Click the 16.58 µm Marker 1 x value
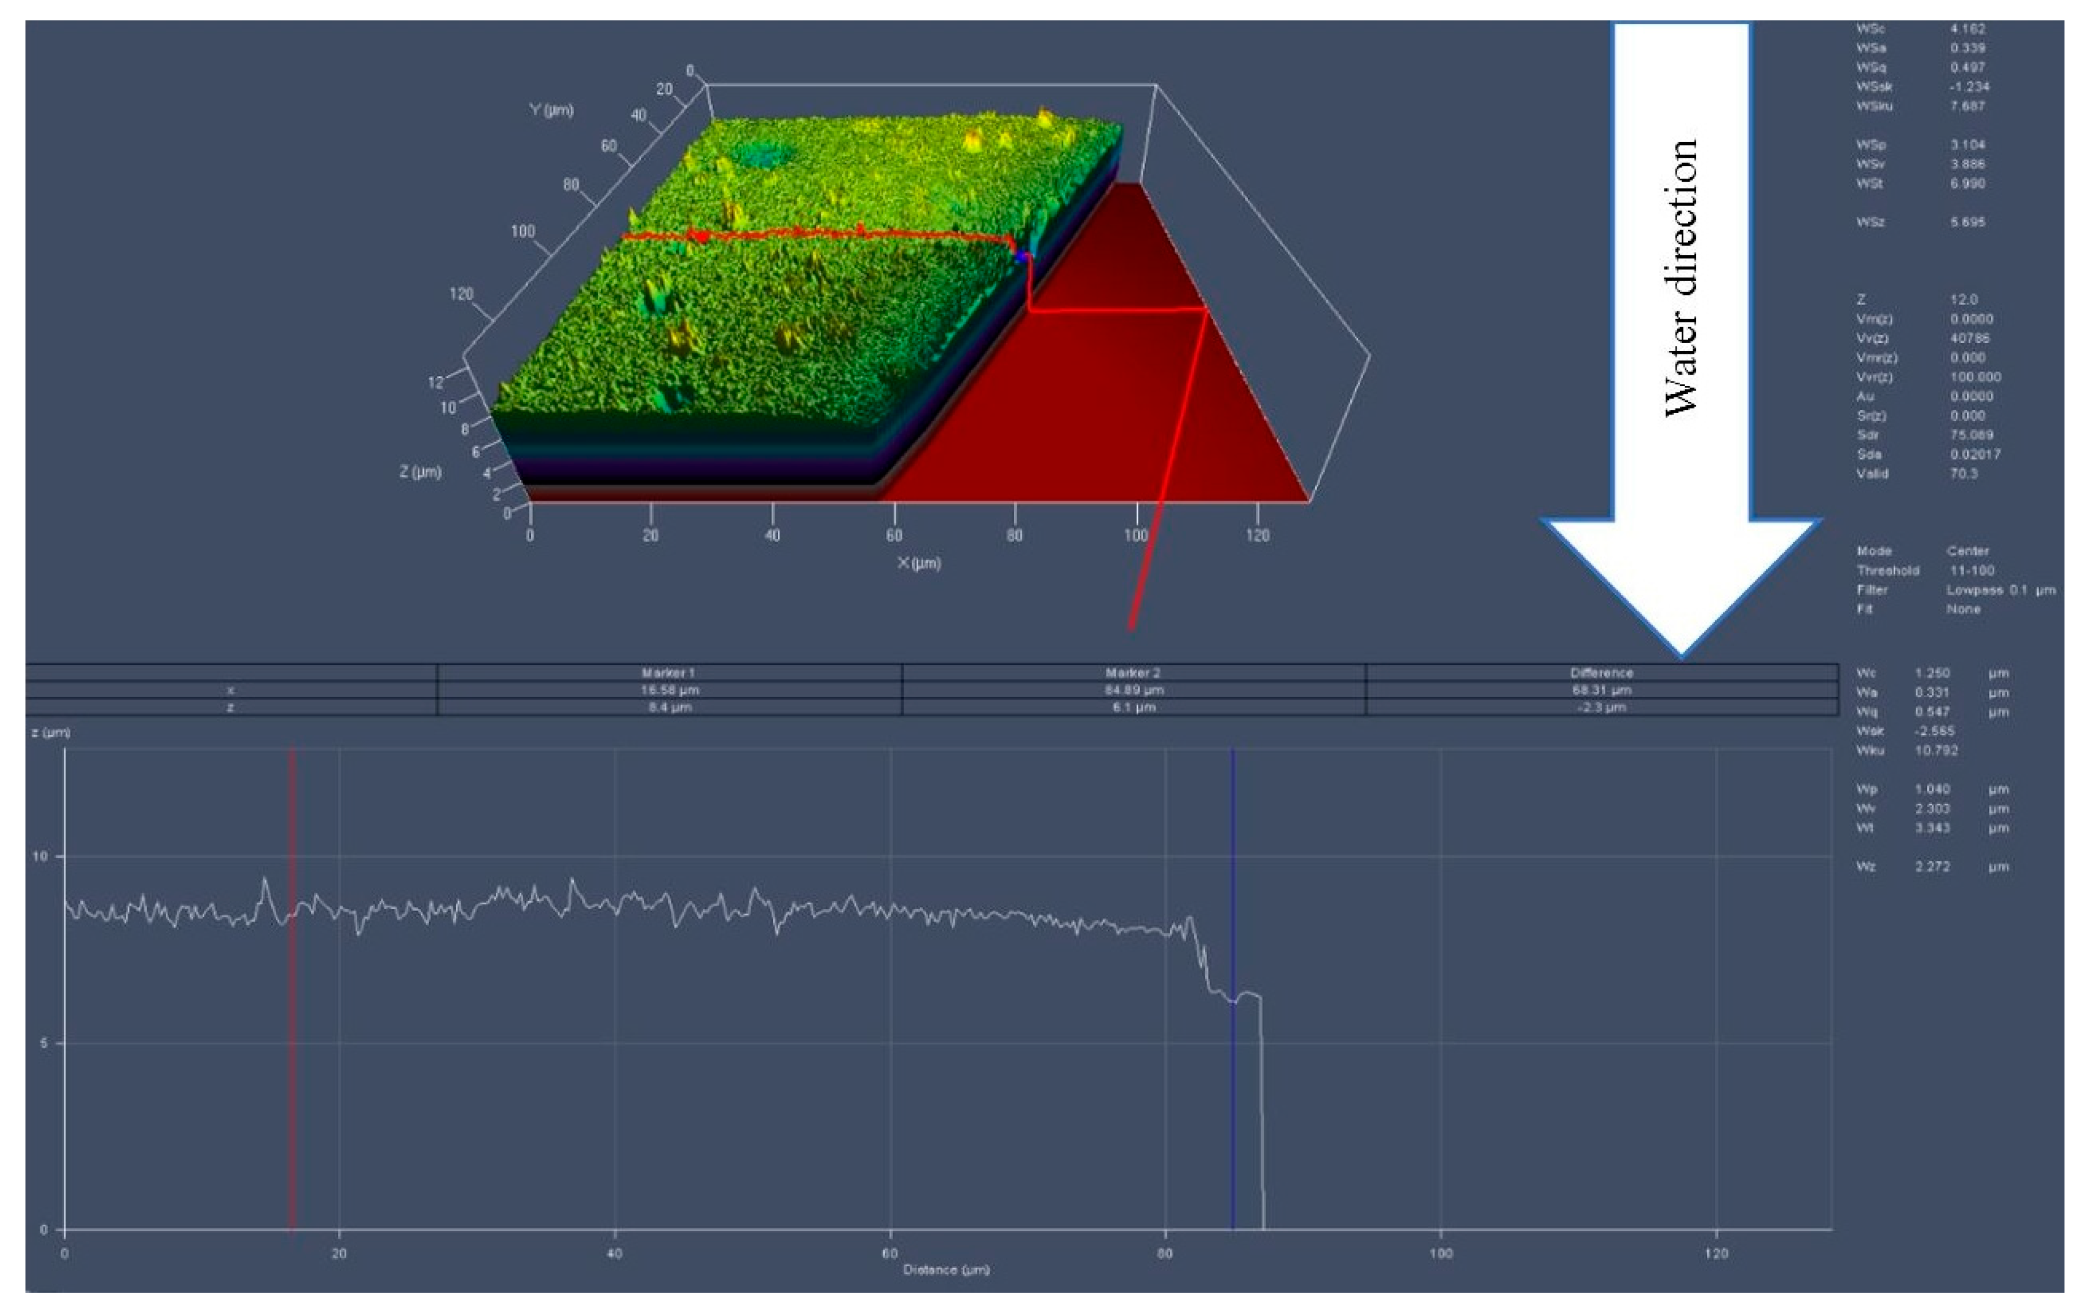Screen dimensions: 2086x1308 tap(669, 689)
